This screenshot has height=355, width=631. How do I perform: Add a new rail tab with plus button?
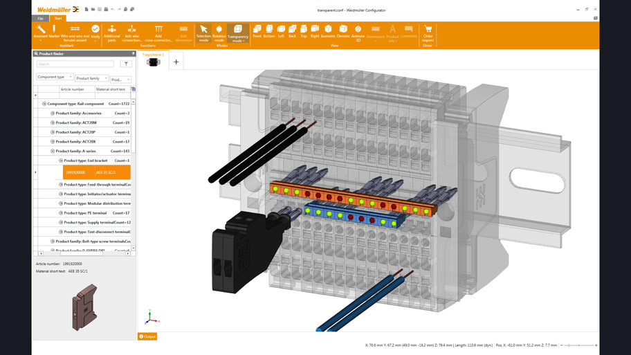tap(176, 62)
